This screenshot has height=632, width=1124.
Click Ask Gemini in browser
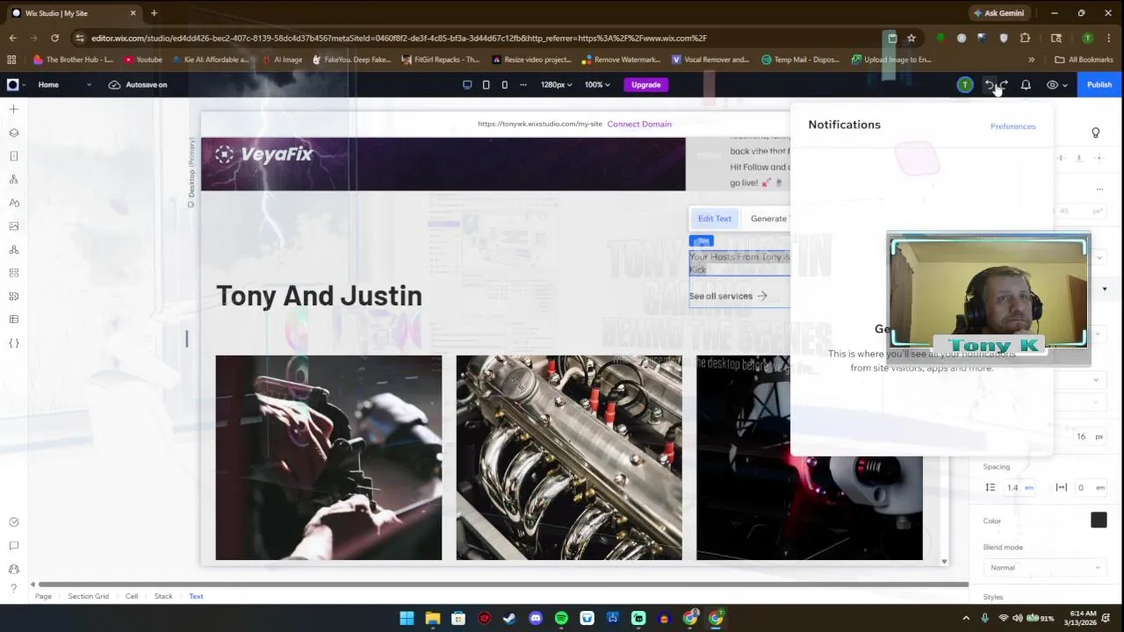click(998, 13)
